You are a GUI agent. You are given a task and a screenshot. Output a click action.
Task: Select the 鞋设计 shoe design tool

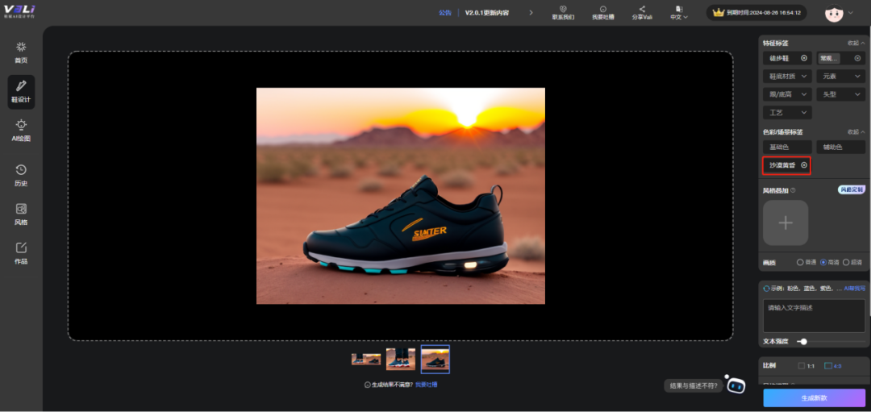click(21, 91)
